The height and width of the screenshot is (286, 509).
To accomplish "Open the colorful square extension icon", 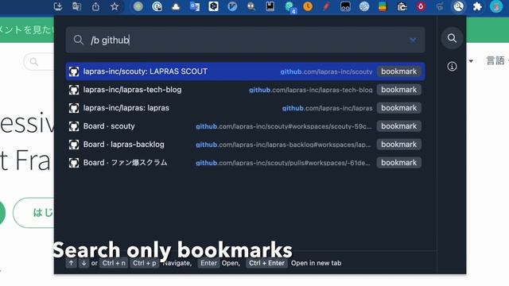I will tap(383, 6).
